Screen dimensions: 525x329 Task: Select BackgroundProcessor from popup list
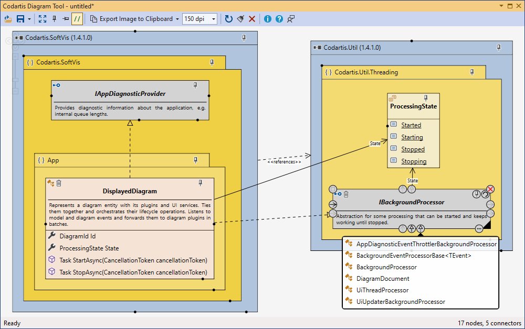coord(421,267)
